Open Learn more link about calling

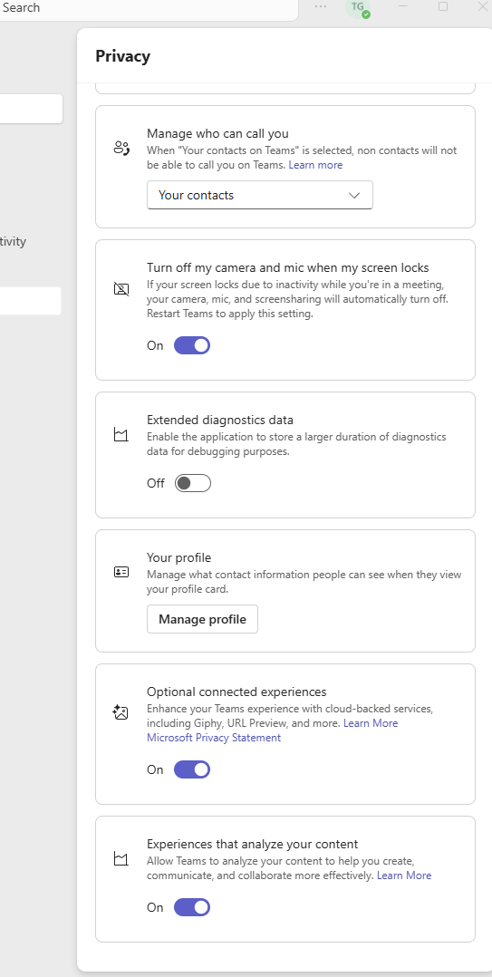[x=315, y=165]
